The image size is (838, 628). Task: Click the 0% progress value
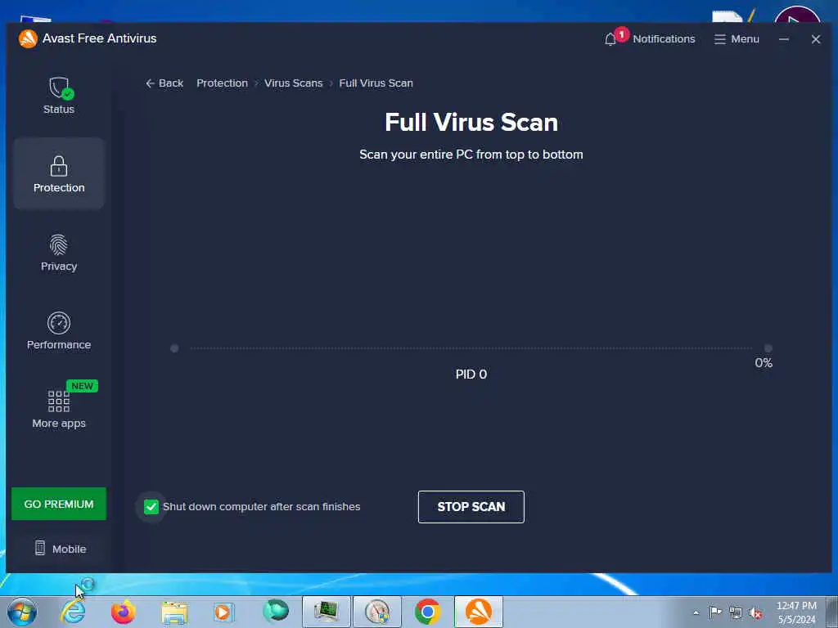coord(764,363)
